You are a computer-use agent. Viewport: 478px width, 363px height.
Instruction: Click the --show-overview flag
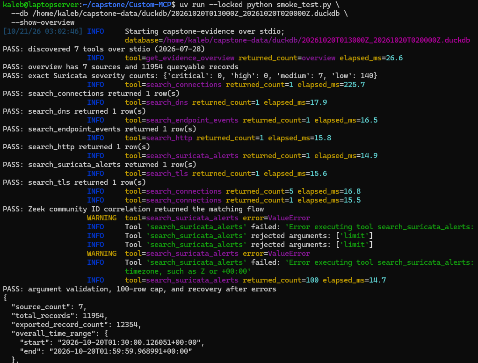43,22
